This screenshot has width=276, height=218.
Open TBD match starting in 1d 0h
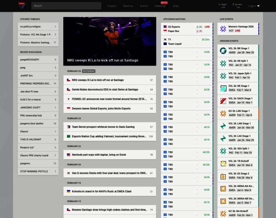click(187, 54)
